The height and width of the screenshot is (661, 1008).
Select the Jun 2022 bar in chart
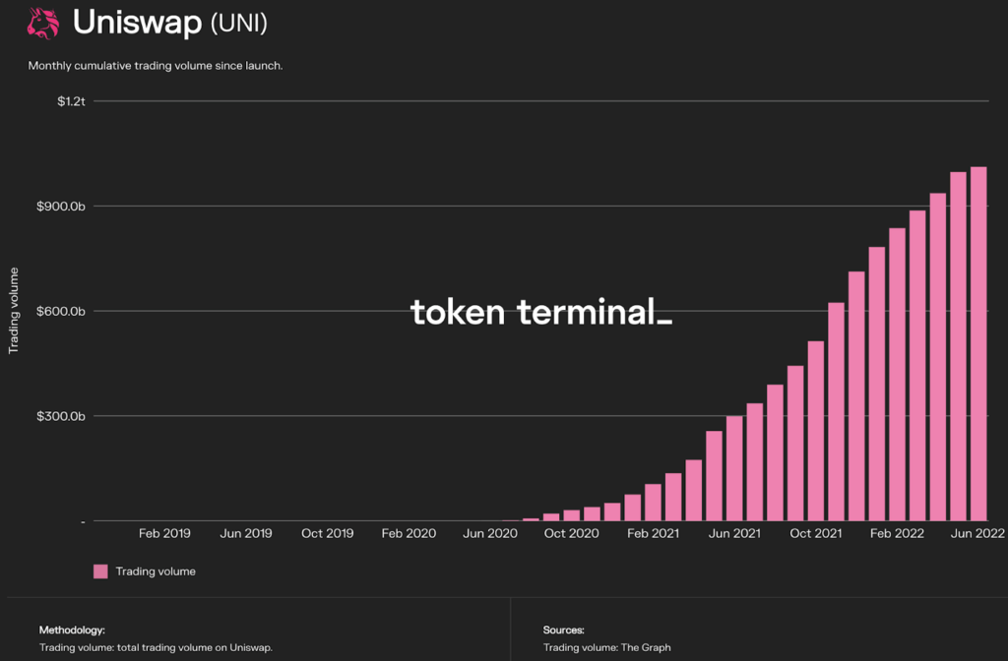point(978,343)
